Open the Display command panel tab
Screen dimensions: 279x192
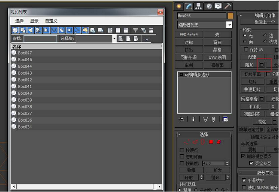pos(218,6)
